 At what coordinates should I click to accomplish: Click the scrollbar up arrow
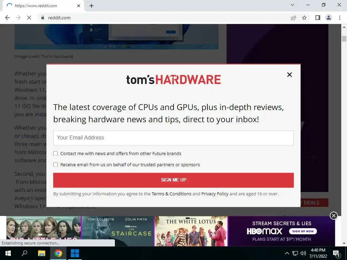pyautogui.click(x=344, y=27)
